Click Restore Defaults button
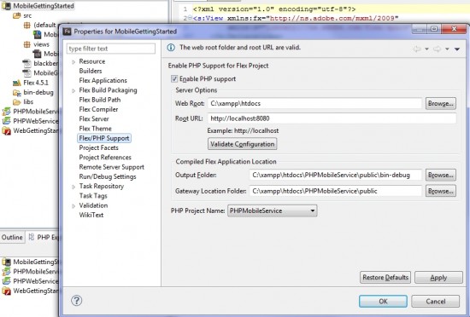 click(x=385, y=278)
